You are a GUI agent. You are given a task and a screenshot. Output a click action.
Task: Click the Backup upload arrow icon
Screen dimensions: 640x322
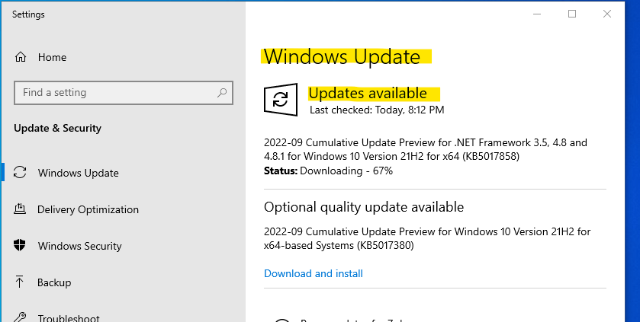tap(21, 282)
